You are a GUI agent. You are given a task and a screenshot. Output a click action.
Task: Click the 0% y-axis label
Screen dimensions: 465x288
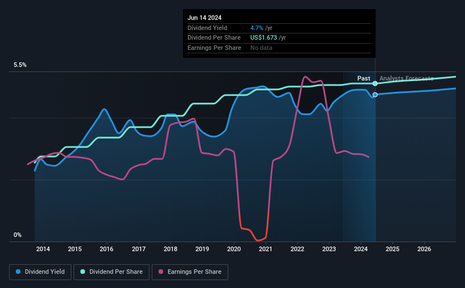coord(18,235)
